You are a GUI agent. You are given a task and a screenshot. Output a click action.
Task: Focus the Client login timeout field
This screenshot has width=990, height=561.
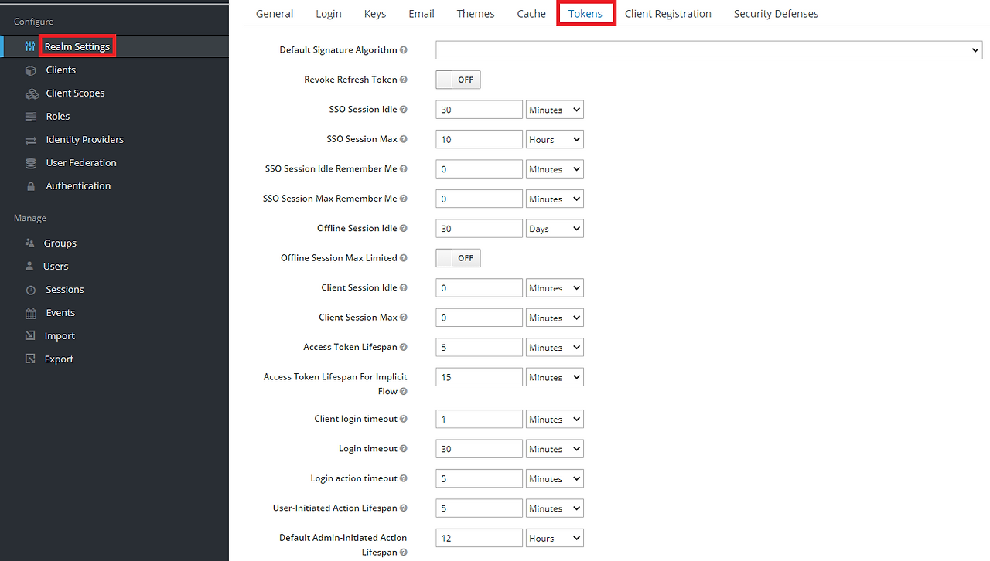(479, 420)
